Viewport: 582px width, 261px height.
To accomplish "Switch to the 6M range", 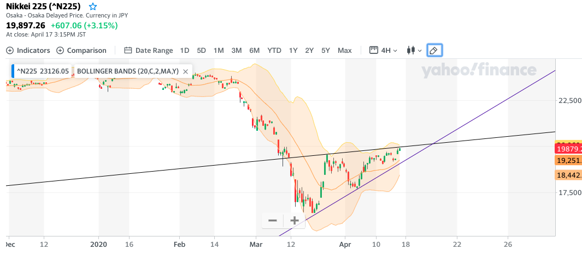I will tap(255, 51).
